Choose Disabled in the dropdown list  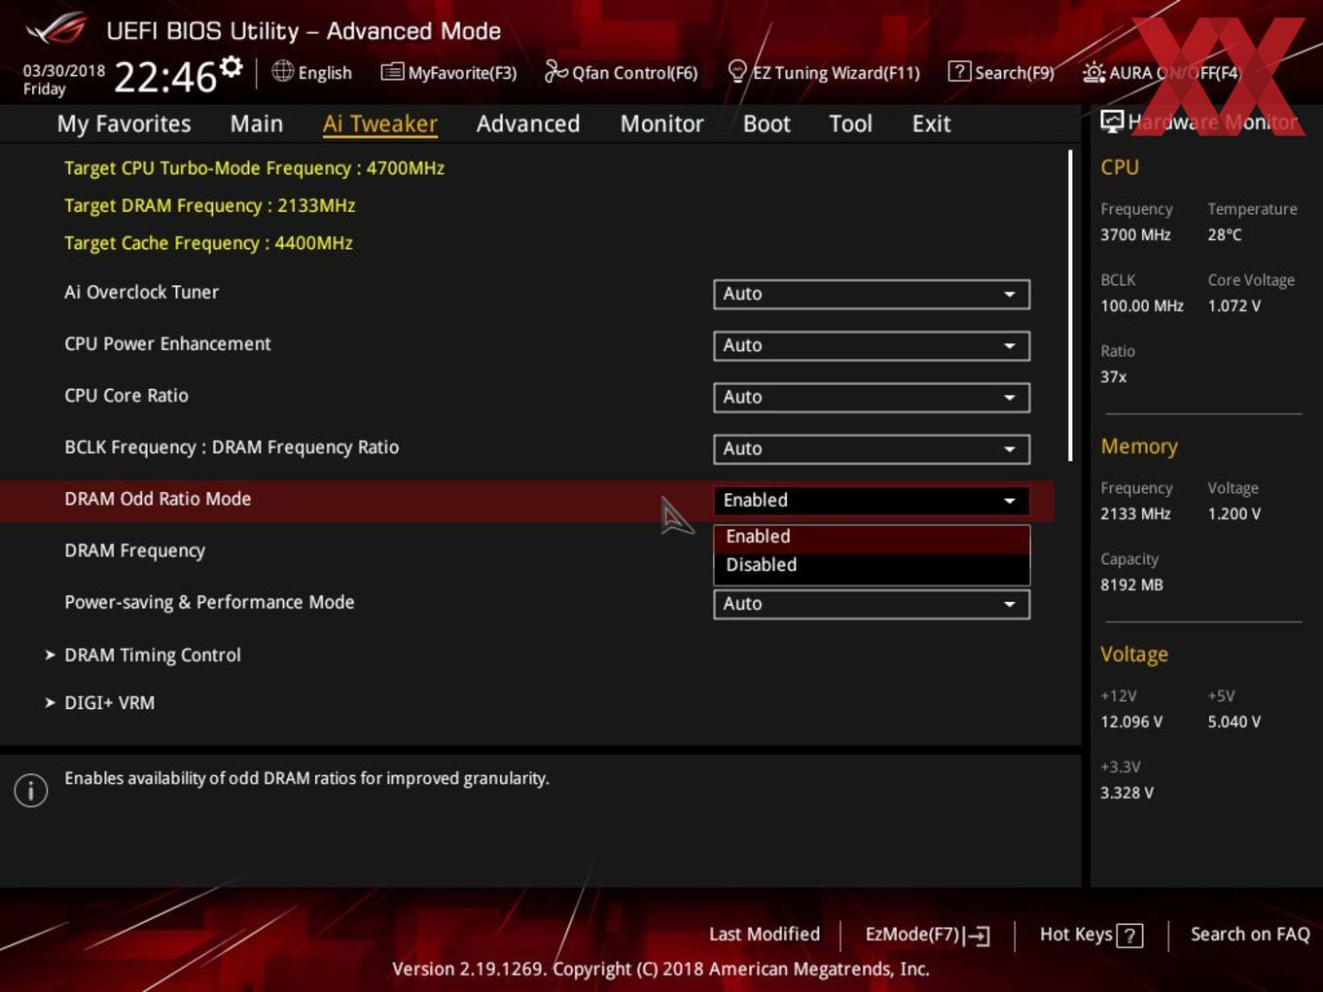coord(872,565)
